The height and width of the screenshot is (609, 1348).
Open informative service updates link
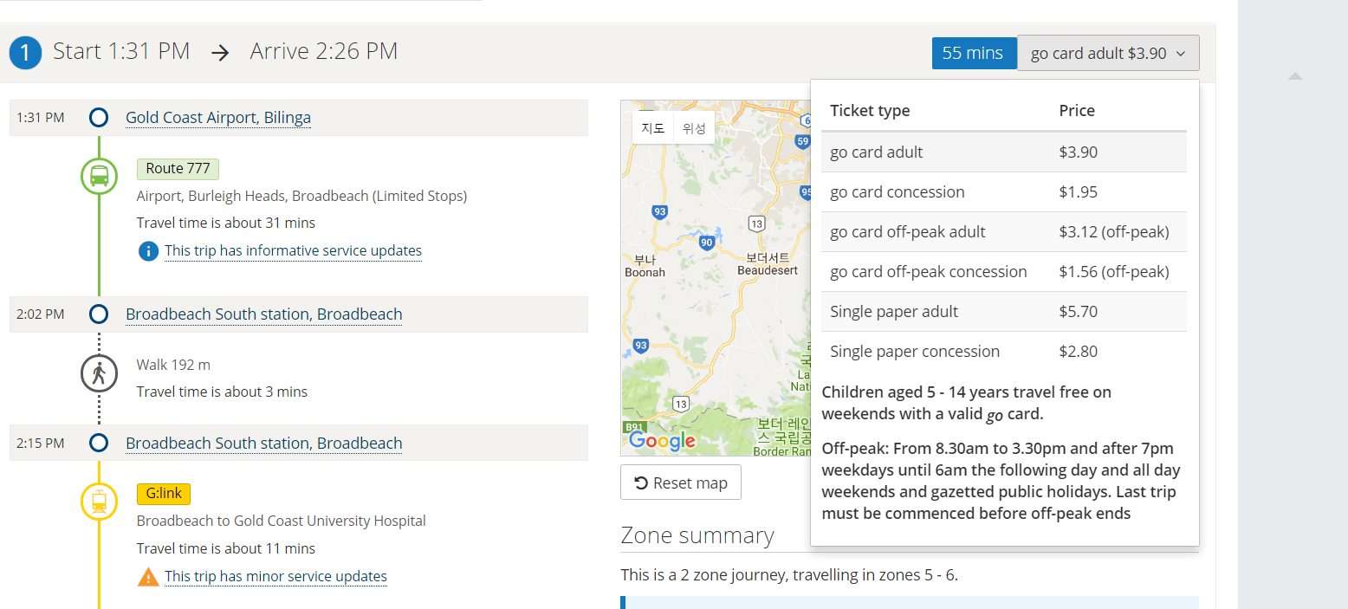pos(293,251)
